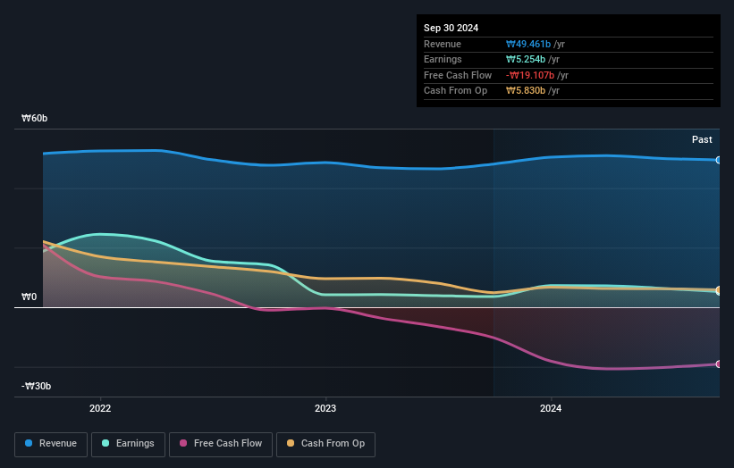Click the Cash From Op tooltip label
The image size is (734, 468).
455,91
